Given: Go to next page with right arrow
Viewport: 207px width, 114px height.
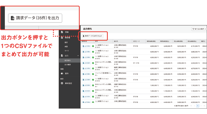Looking at the screenshot, I should pyautogui.click(x=201, y=106).
